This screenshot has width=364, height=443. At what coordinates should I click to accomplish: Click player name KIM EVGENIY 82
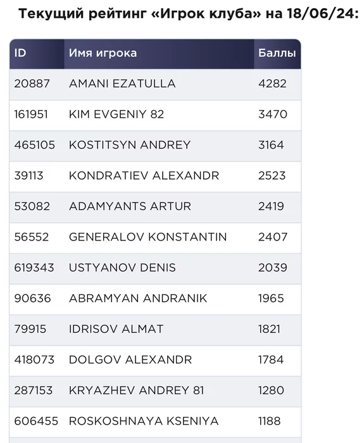point(116,115)
